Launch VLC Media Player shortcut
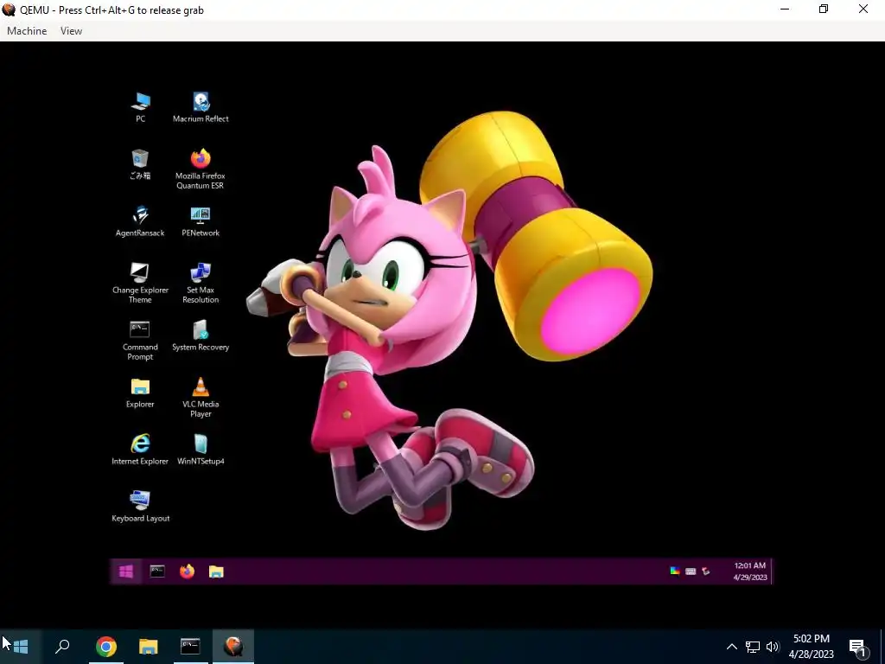 point(201,397)
